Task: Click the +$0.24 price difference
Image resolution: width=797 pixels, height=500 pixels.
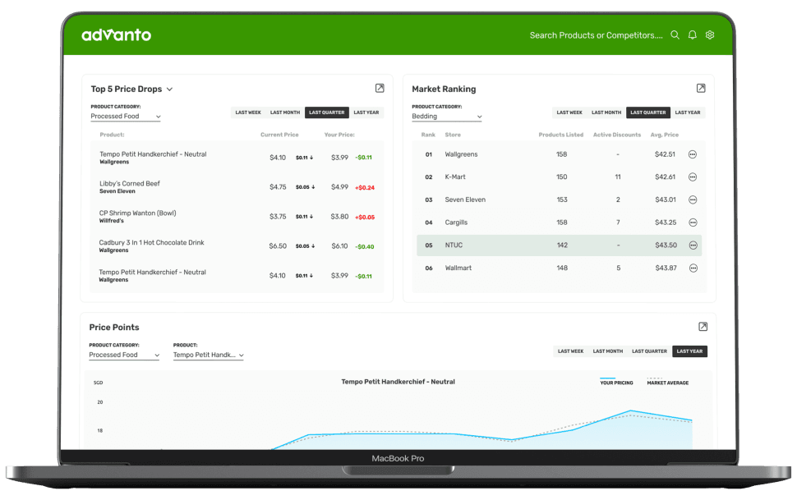Action: coord(365,187)
